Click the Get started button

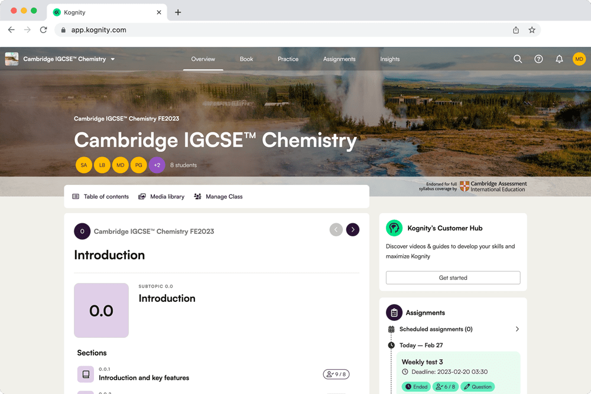[453, 278]
